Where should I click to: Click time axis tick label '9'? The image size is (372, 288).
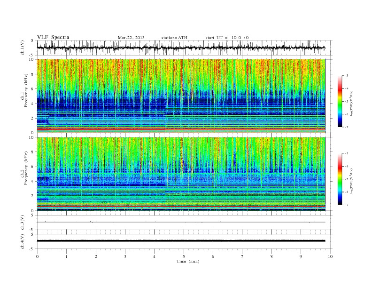point(301,256)
